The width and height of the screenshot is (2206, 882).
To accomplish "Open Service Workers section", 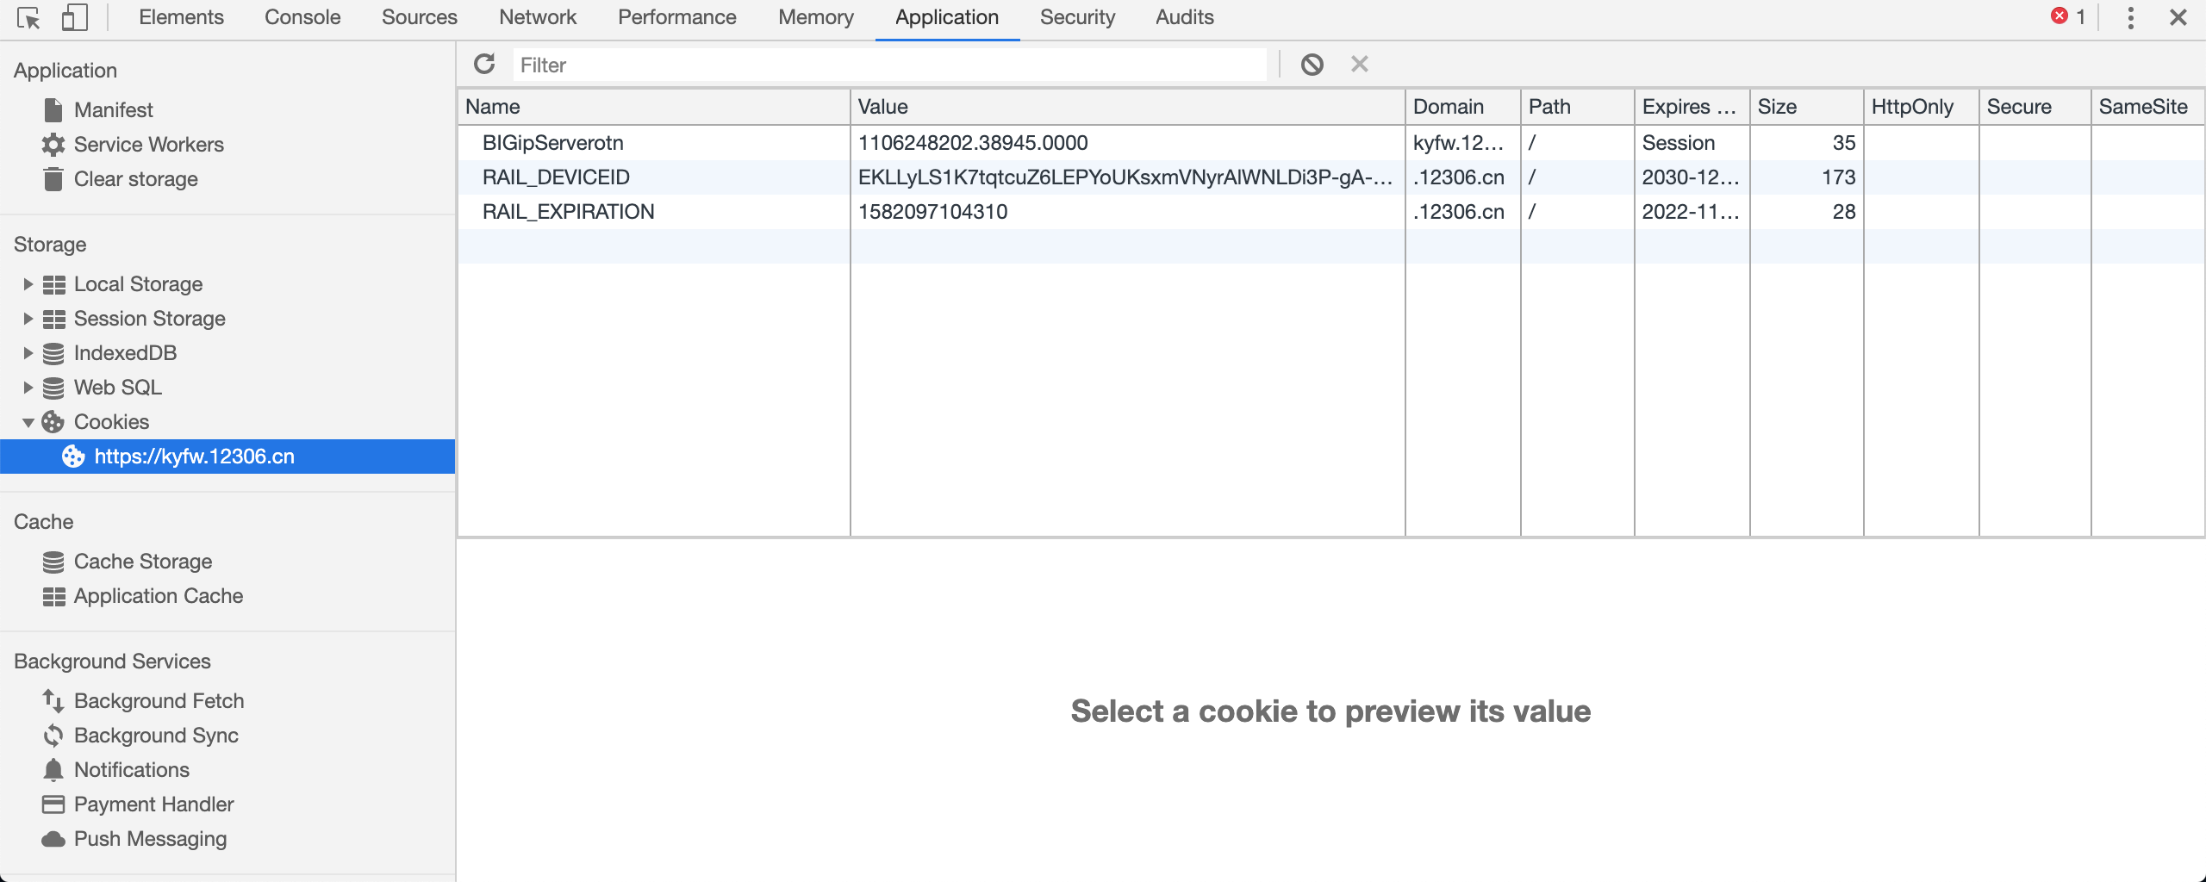I will point(148,144).
